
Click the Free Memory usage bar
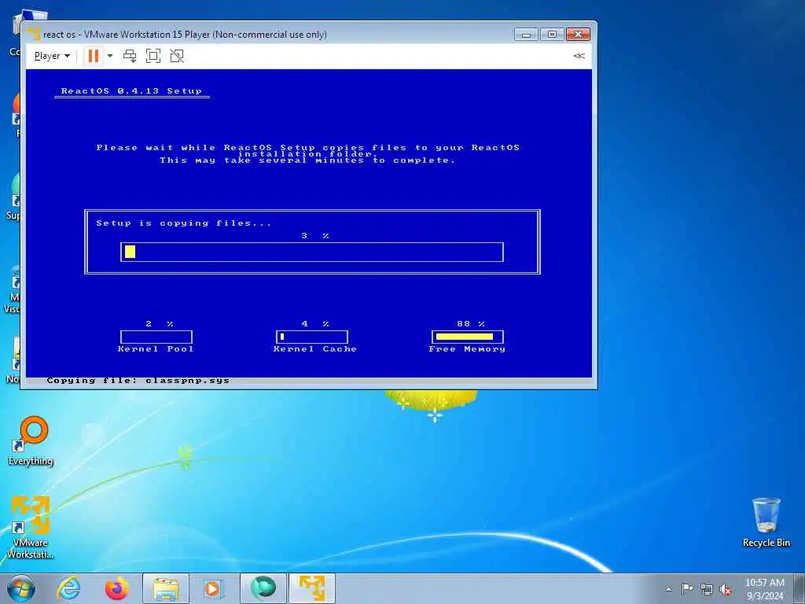tap(467, 337)
